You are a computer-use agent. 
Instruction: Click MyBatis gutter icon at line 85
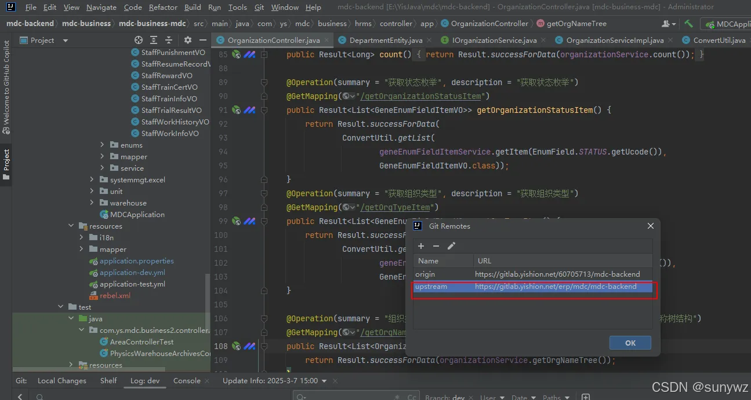[249, 54]
